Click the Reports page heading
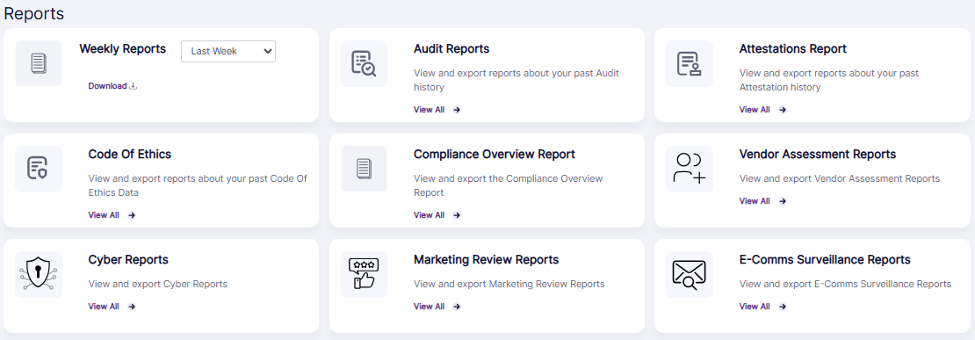 tap(34, 13)
